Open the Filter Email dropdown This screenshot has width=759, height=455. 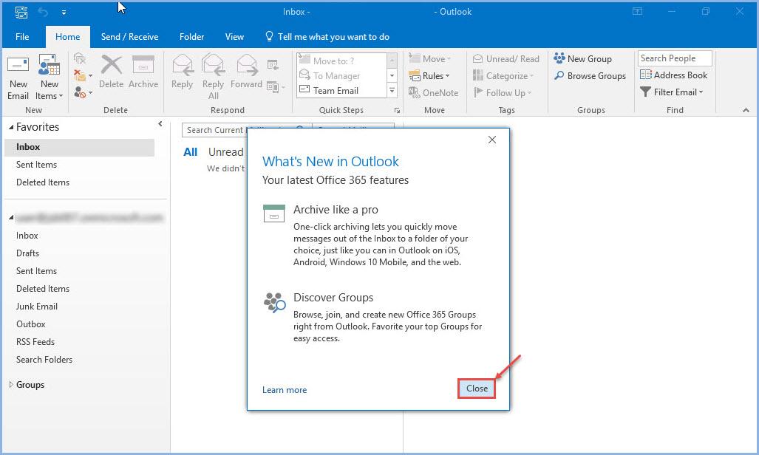pyautogui.click(x=671, y=92)
